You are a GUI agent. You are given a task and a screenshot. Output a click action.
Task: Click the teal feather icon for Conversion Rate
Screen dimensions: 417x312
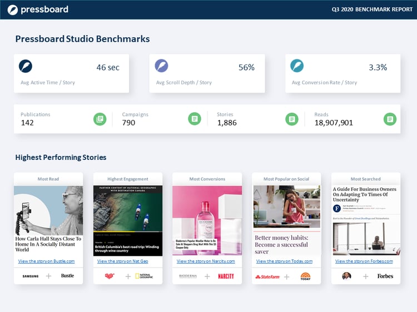(x=297, y=66)
